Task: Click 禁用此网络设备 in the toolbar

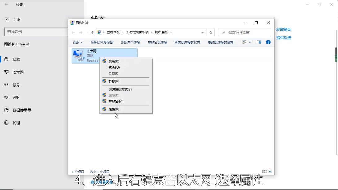Action: tap(102, 42)
